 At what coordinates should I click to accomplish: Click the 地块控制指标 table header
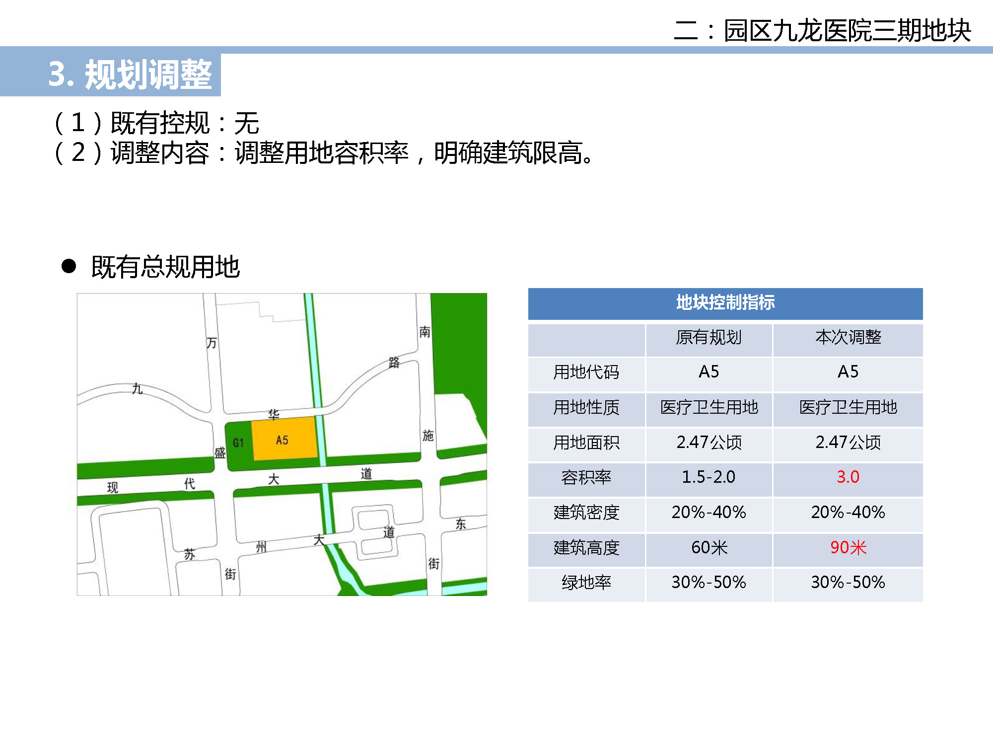(x=725, y=303)
